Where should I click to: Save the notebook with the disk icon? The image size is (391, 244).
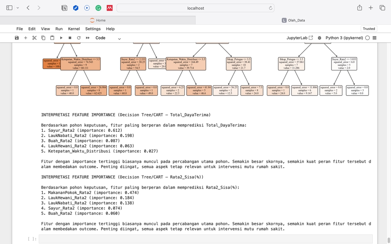[17, 38]
